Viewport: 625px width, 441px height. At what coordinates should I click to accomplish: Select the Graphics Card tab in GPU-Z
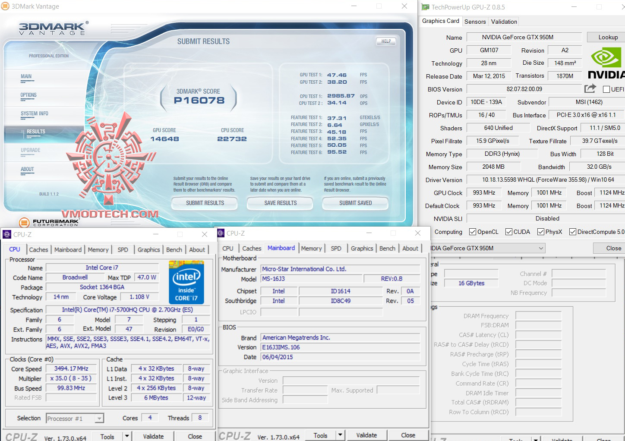pyautogui.click(x=441, y=21)
